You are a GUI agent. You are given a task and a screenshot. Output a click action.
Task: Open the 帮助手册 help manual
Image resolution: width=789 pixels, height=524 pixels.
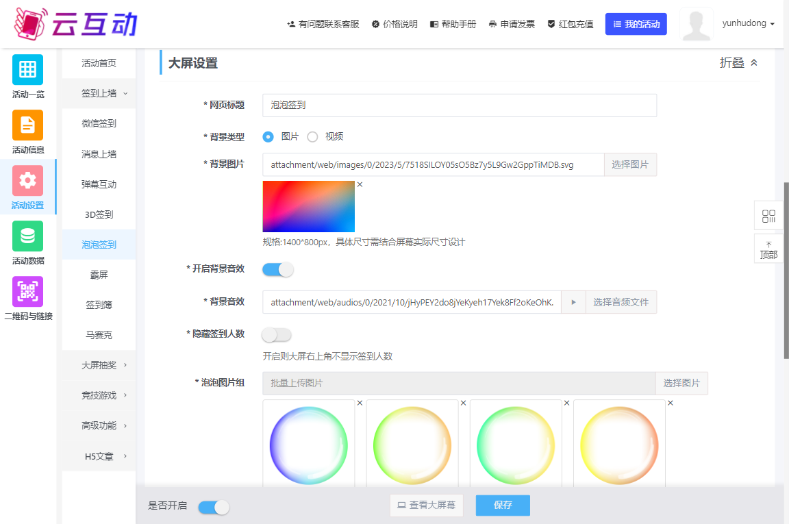tap(453, 24)
